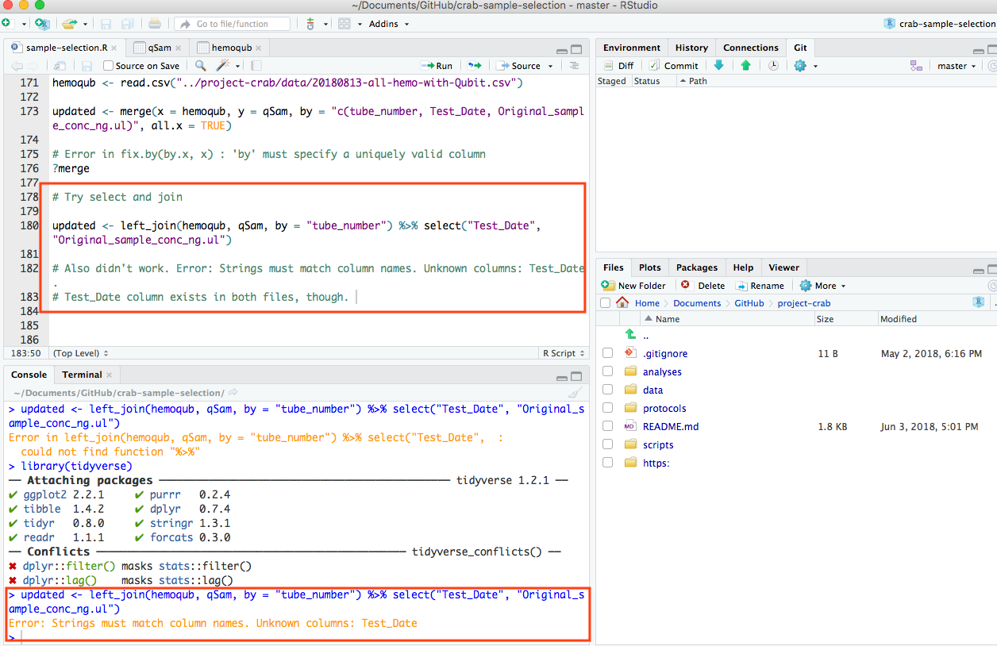Push changes with the green up arrow

click(x=746, y=65)
